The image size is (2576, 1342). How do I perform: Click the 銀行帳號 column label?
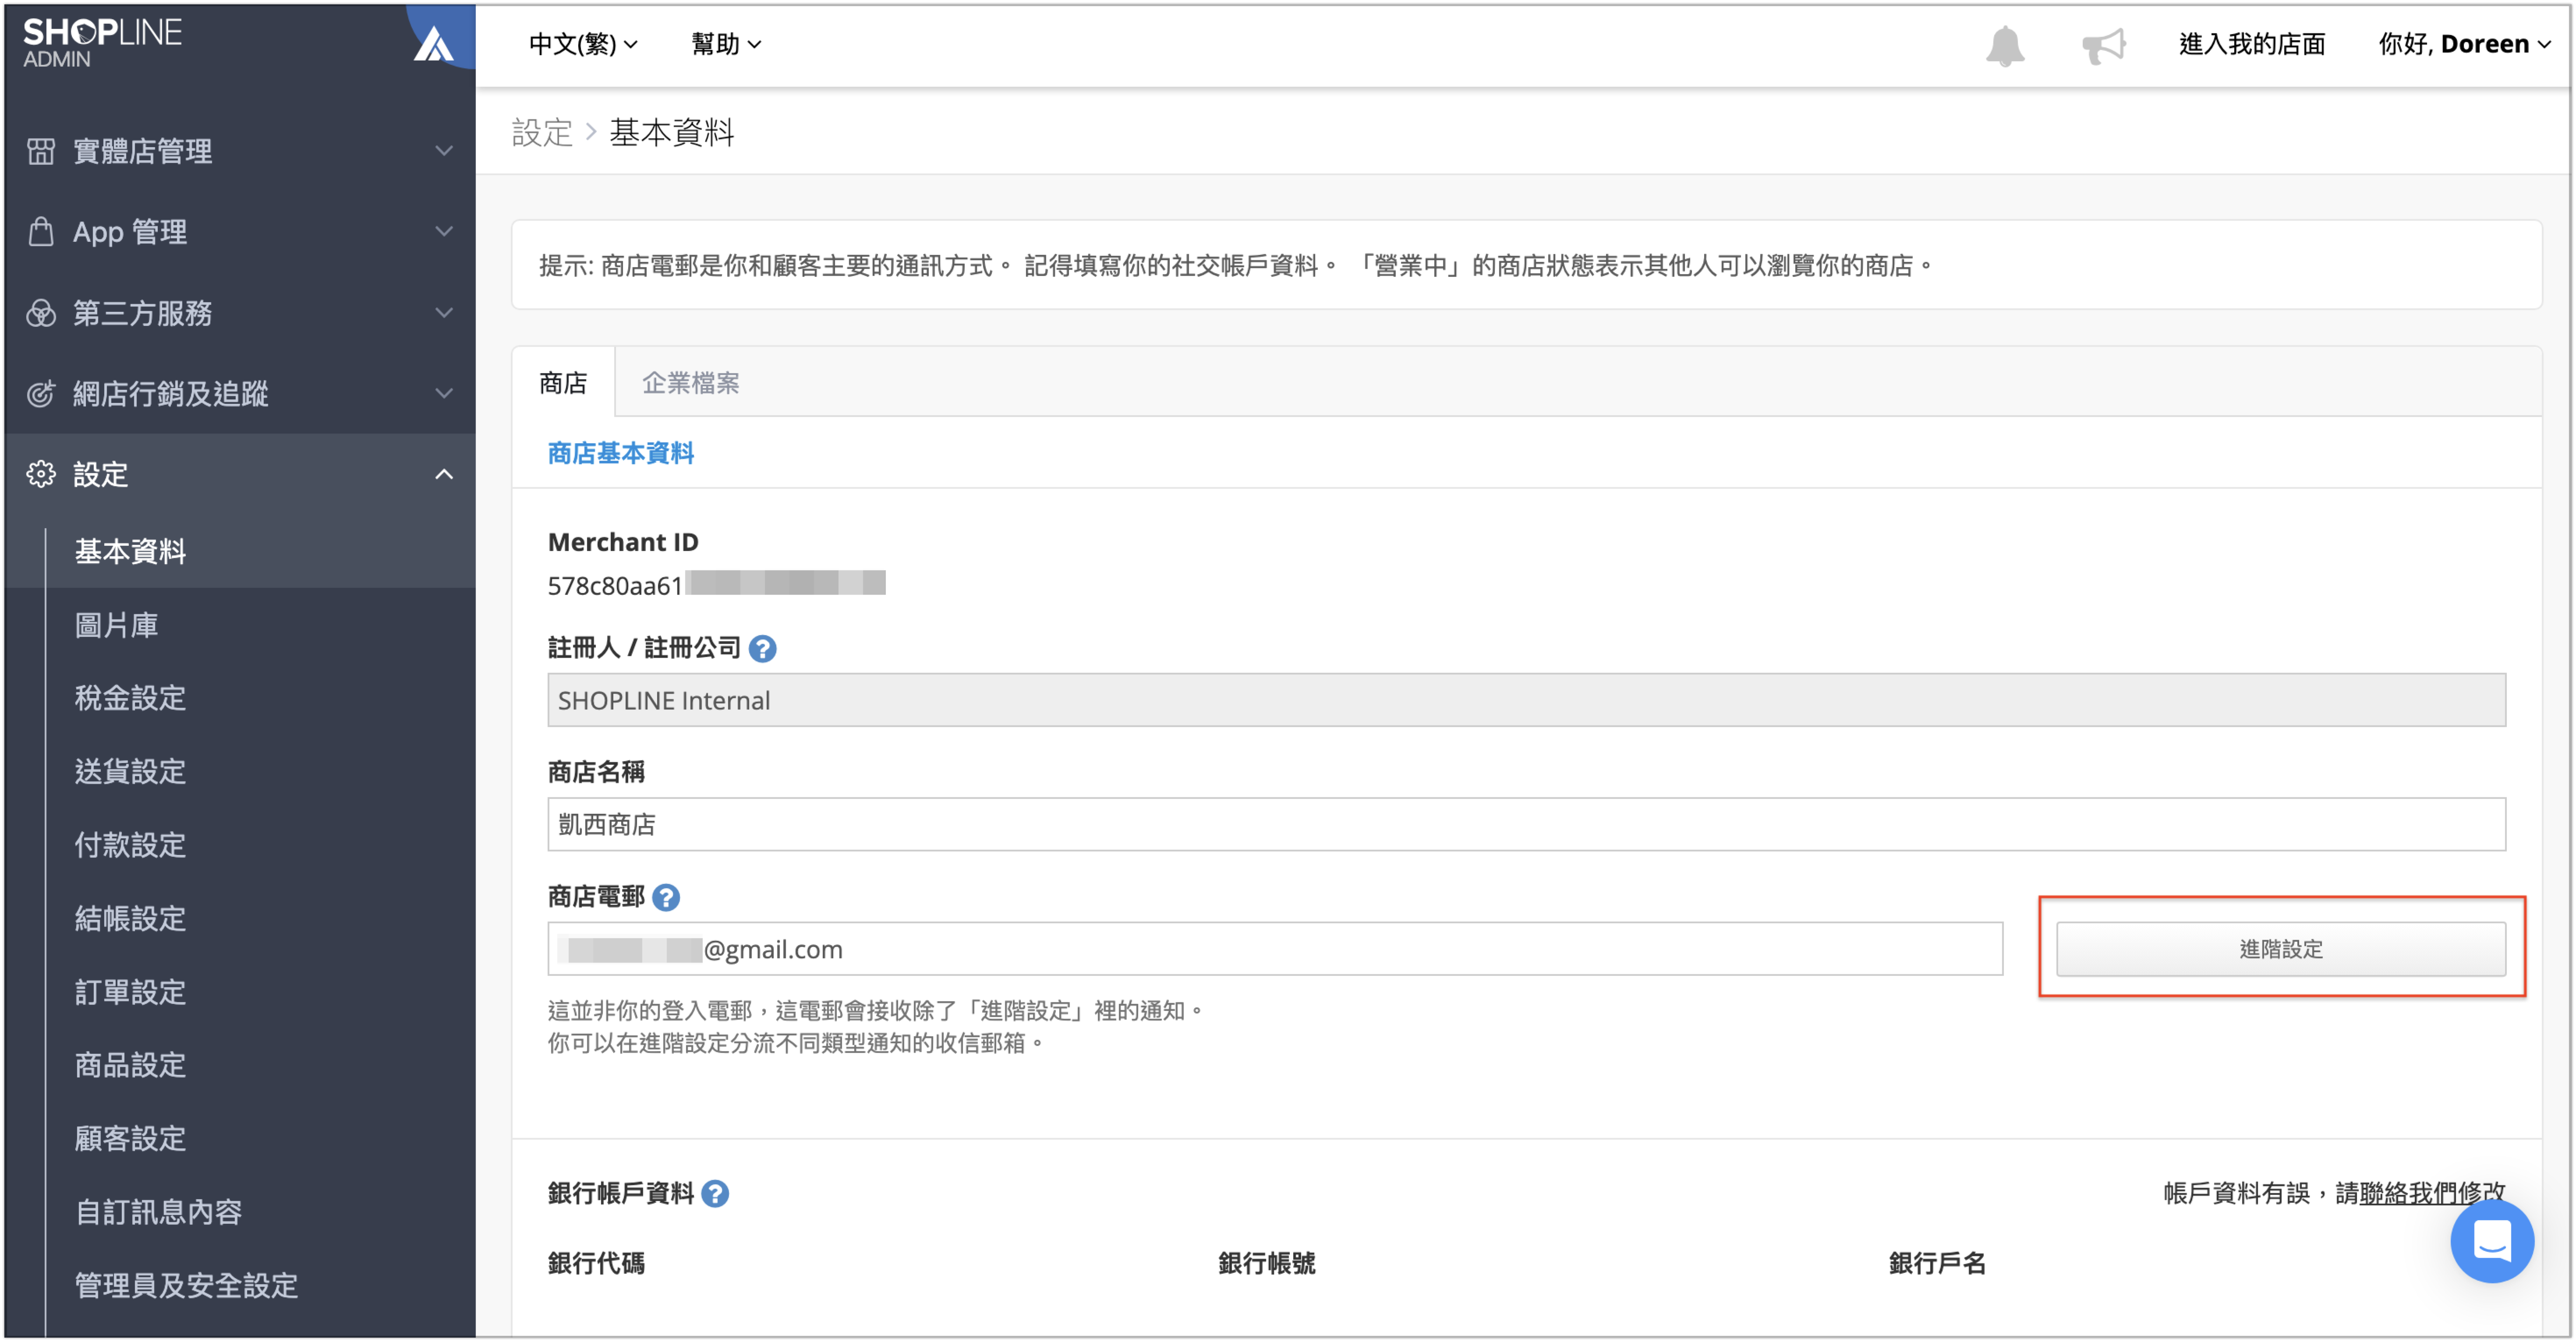pos(1266,1263)
